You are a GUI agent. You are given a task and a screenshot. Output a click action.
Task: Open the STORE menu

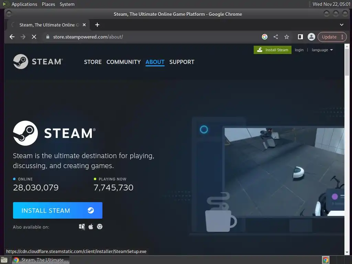[x=93, y=62]
